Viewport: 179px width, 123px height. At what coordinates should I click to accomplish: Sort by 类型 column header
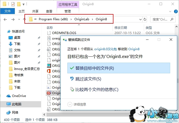[x=149, y=28]
